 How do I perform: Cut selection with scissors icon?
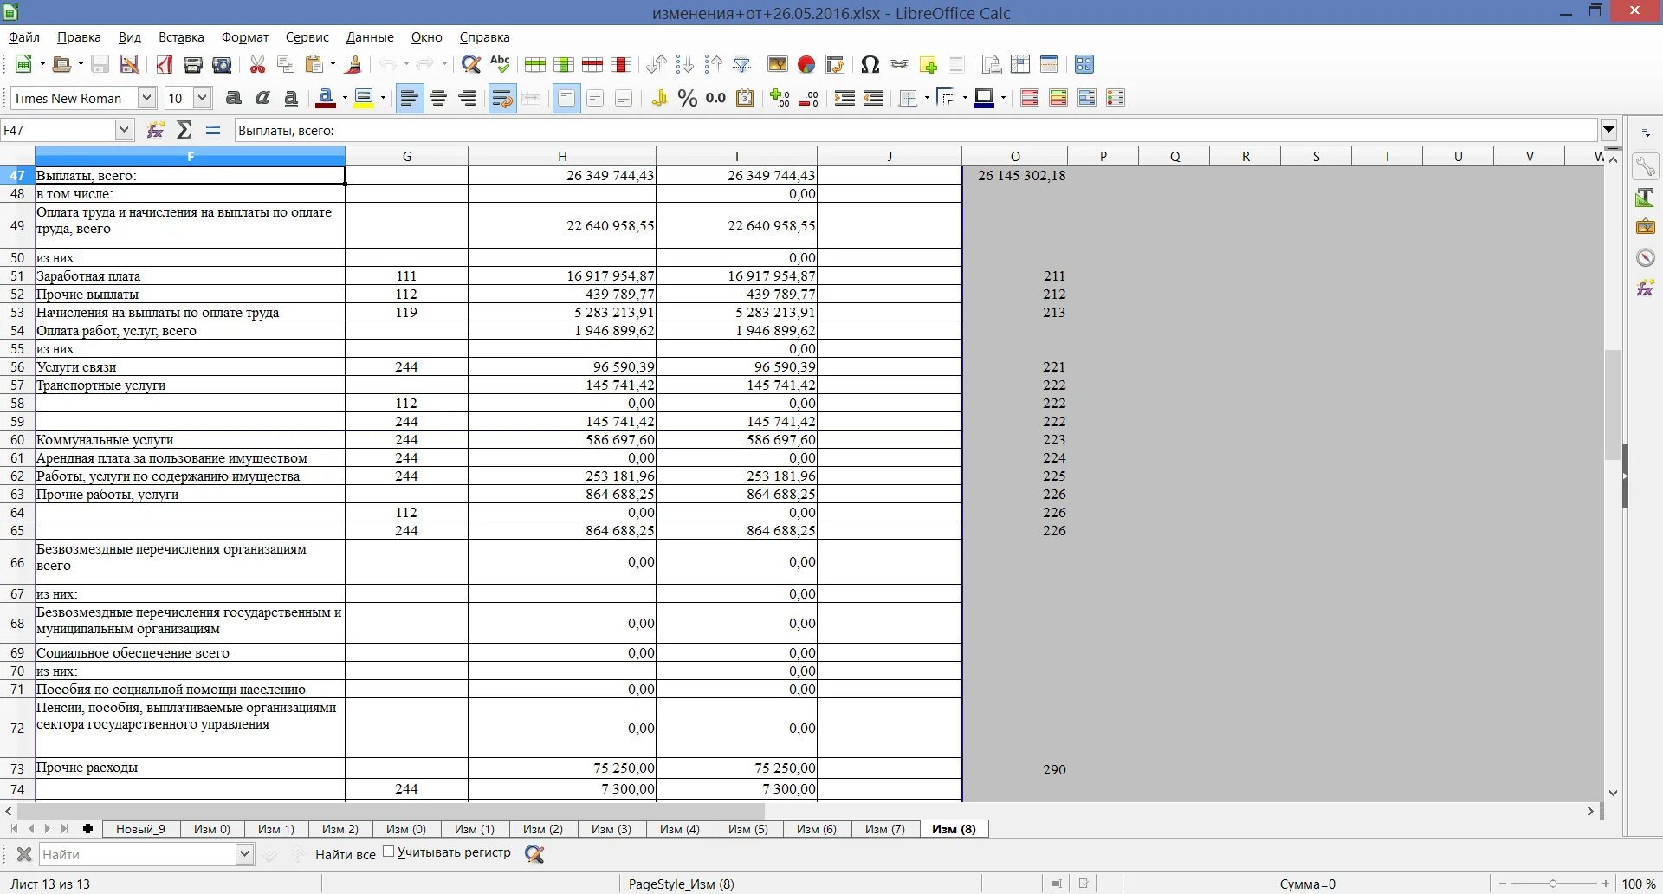[257, 64]
